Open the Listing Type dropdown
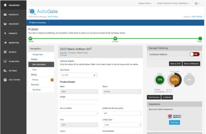The image size is (206, 134). click(x=122, y=125)
